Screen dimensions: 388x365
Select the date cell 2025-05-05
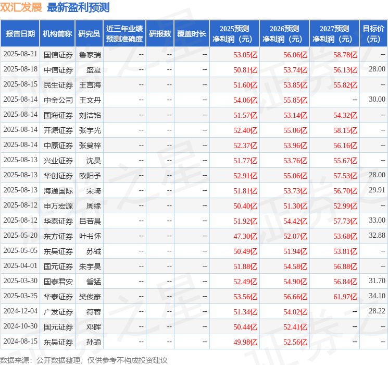pos(20,251)
